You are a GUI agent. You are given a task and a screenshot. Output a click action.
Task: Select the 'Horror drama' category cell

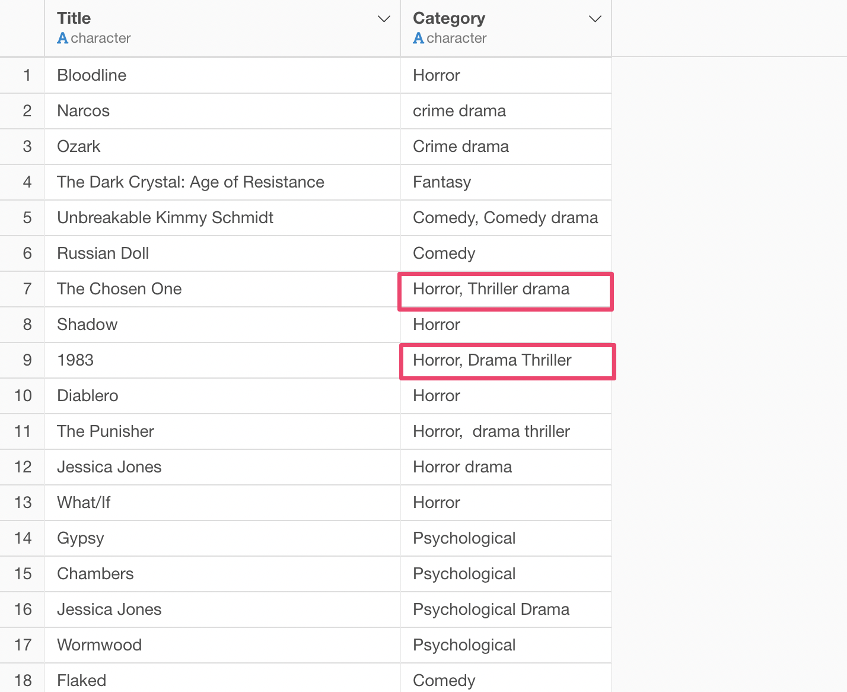[506, 467]
